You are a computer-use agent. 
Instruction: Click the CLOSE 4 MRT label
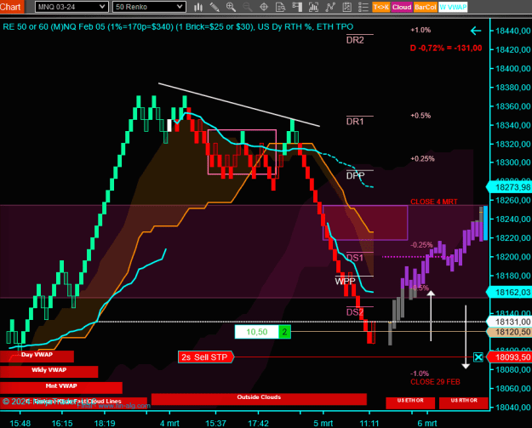click(x=434, y=202)
